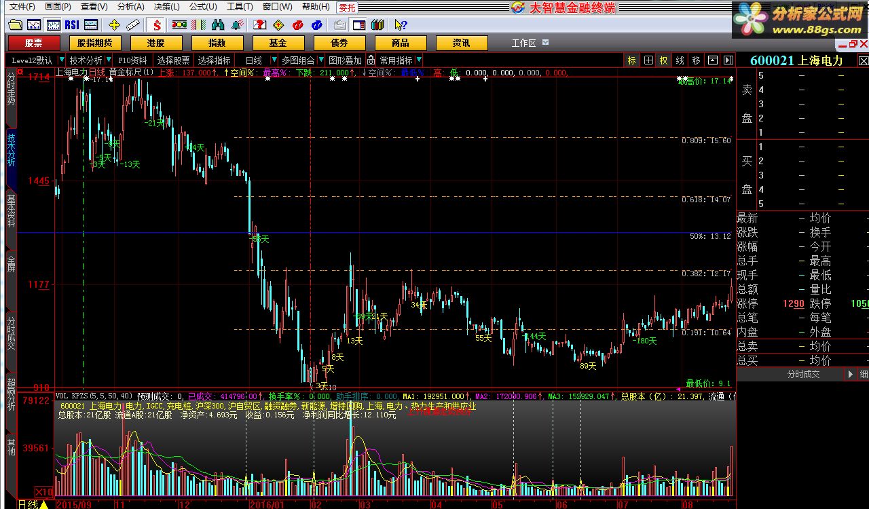Open the binoculars search tool
This screenshot has width=869, height=509.
(x=218, y=25)
